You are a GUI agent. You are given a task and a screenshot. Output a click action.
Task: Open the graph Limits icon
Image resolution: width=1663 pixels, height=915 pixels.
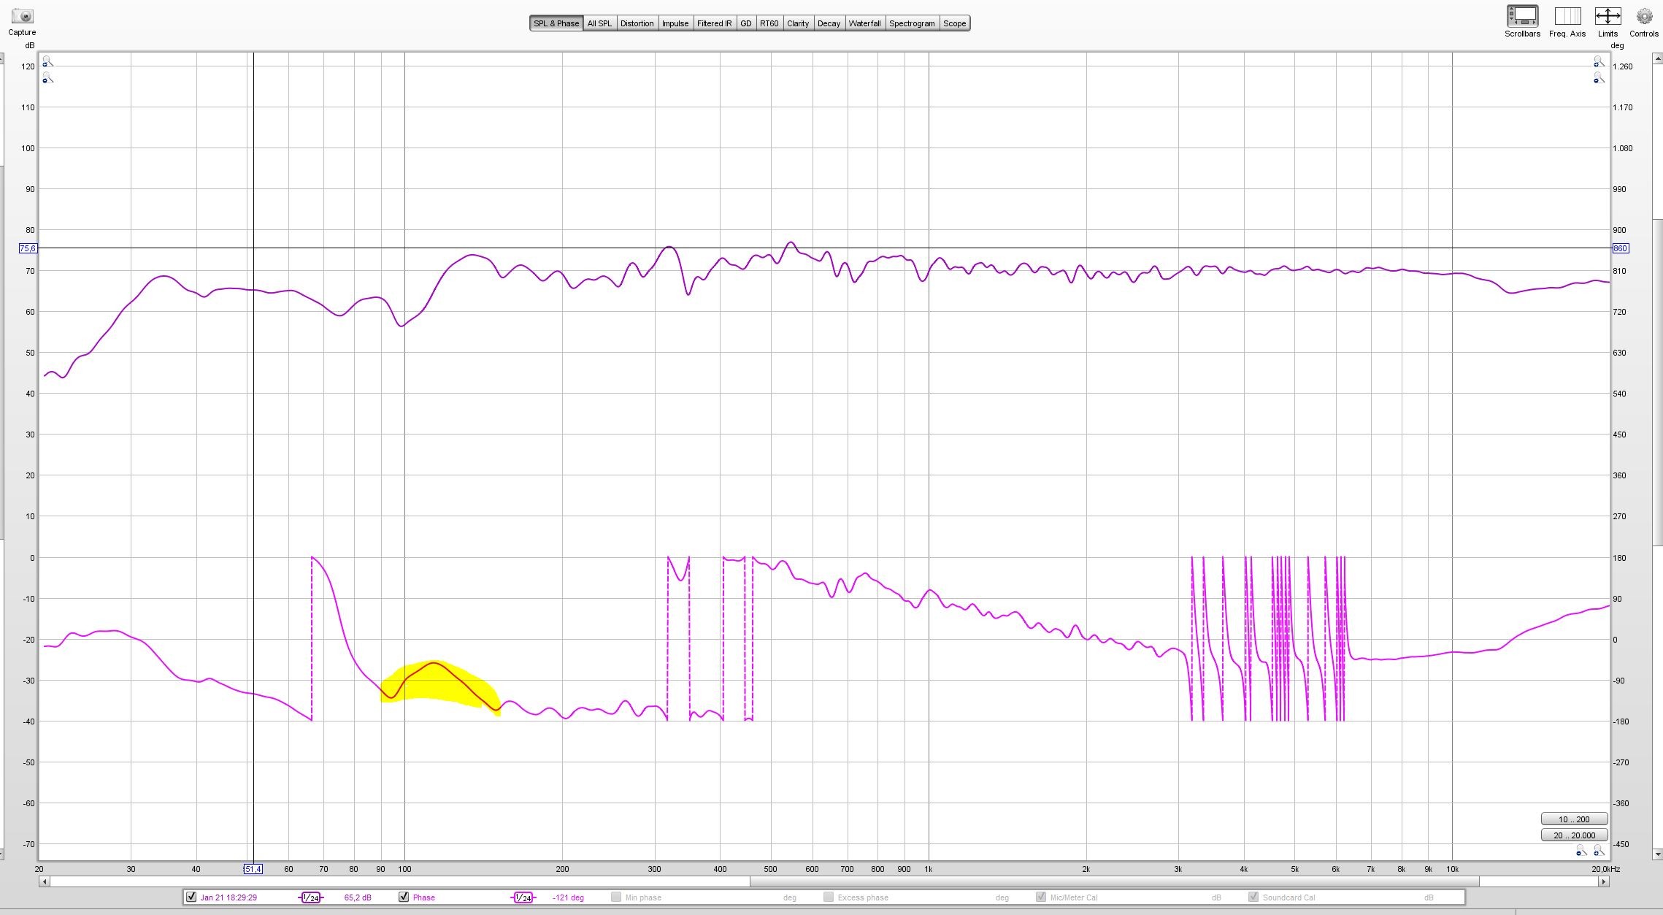pos(1608,17)
